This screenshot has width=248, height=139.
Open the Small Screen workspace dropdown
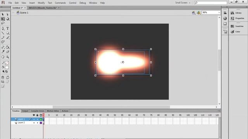coord(183,3)
